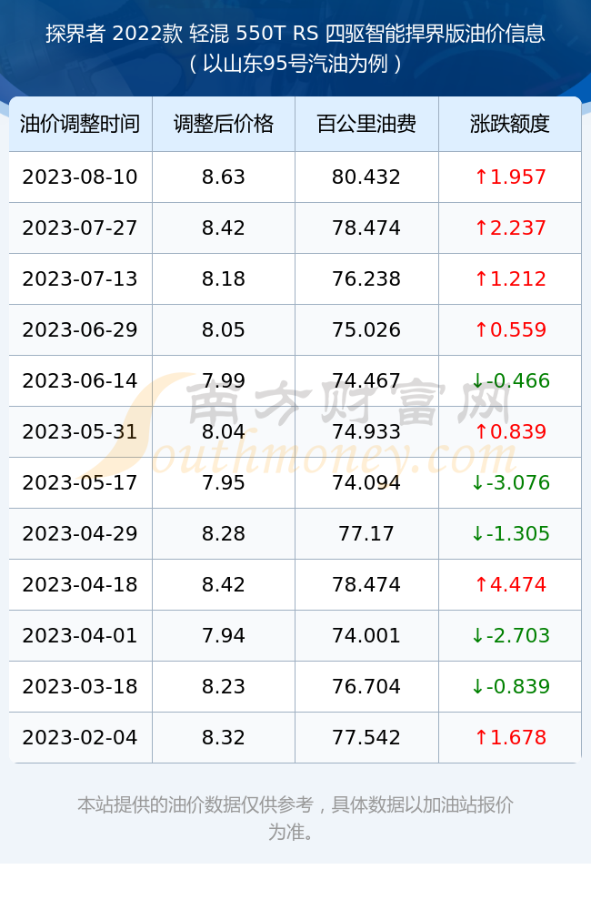This screenshot has height=910, width=591.
Task: Click the 涨跌额度 column header
Action: coord(510,124)
